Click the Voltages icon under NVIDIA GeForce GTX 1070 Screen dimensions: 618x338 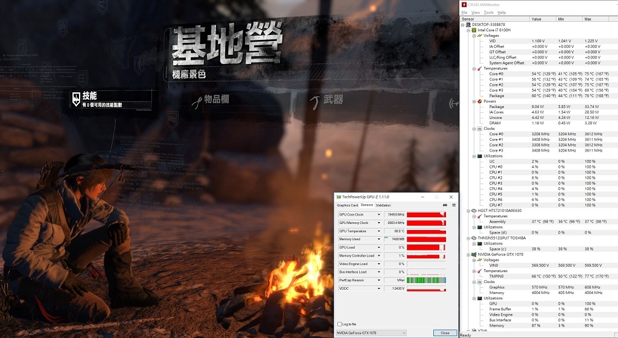pos(480,260)
